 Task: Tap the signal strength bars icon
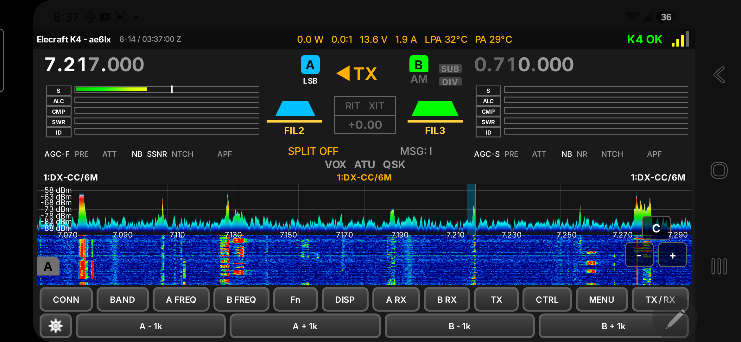[680, 39]
